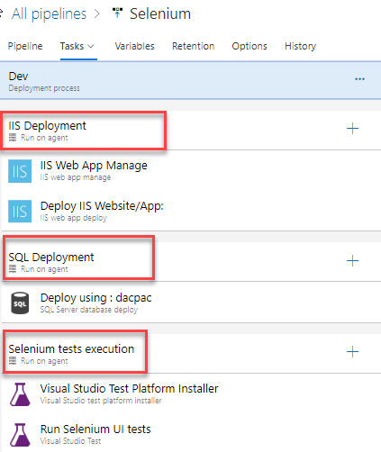Add a task to Selenium tests execution job
The image size is (381, 452).
[x=352, y=351]
